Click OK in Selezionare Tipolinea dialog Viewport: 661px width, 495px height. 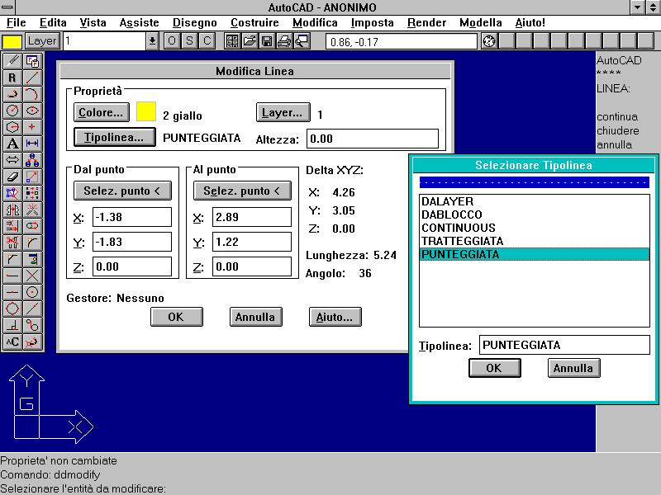[494, 368]
